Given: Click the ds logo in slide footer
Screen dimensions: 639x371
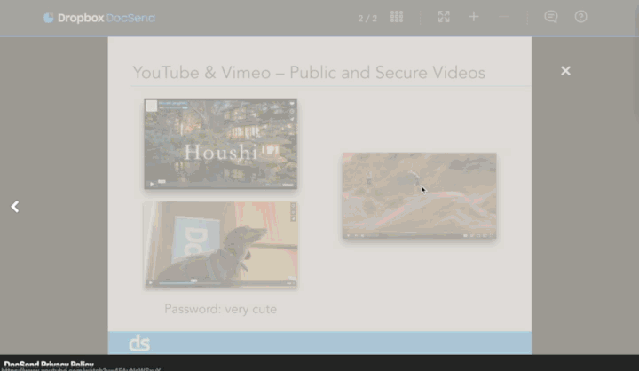Looking at the screenshot, I should pos(139,343).
